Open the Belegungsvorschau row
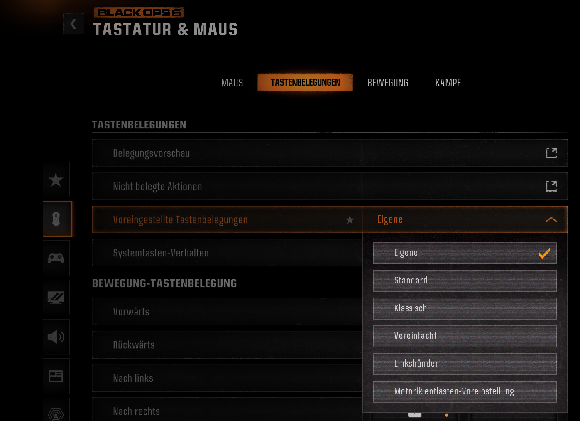Screen dimensions: 580x421 (x=330, y=153)
